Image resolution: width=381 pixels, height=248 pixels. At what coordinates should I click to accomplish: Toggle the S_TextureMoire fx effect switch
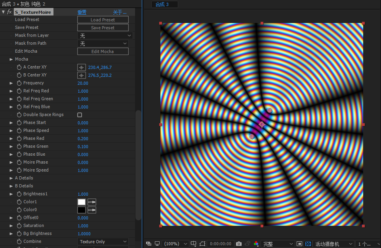pos(10,12)
